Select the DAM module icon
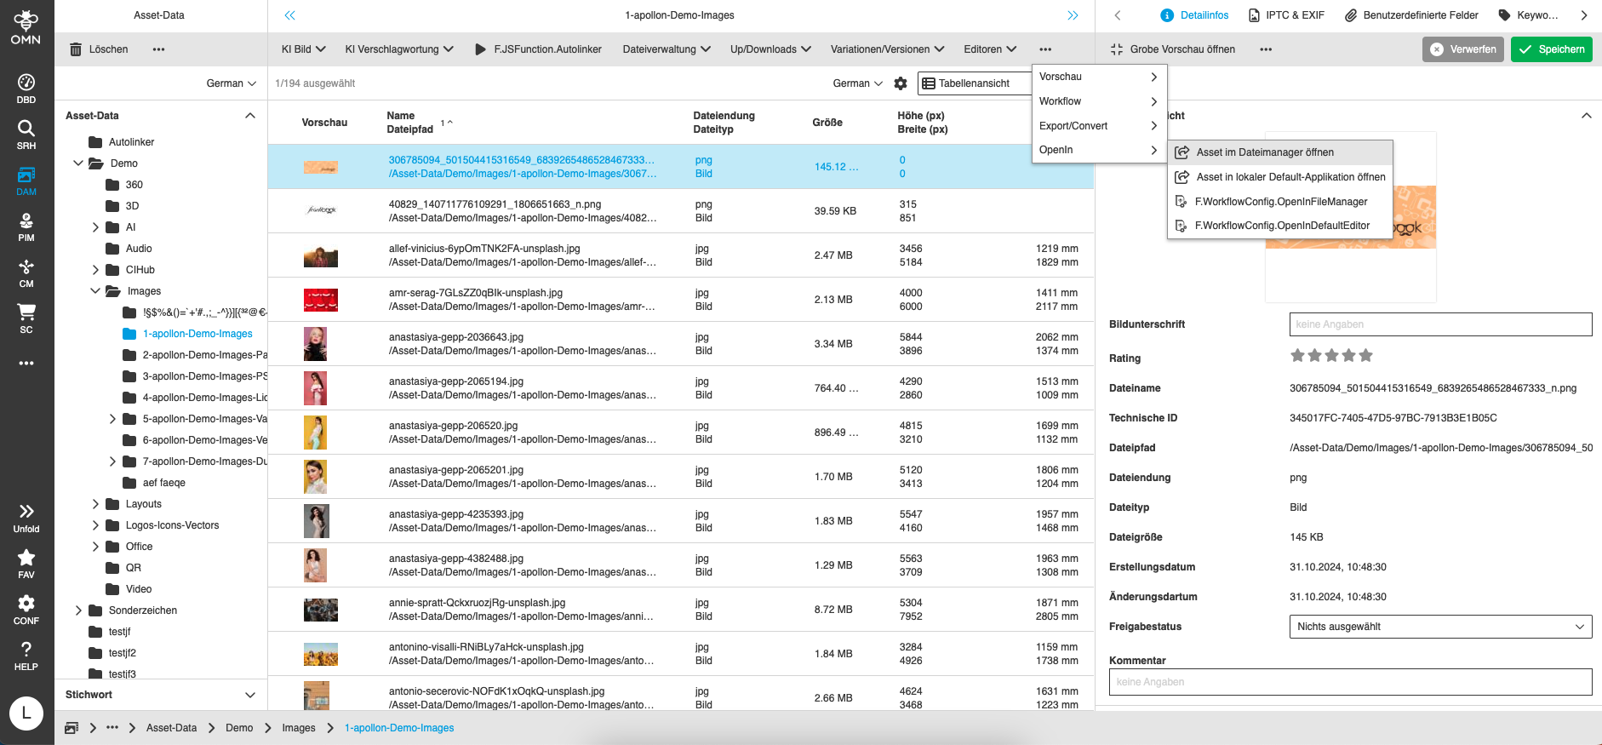 pyautogui.click(x=26, y=181)
